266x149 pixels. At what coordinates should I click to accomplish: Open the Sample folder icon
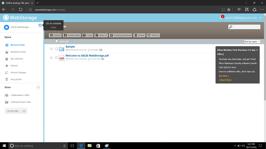(62, 49)
